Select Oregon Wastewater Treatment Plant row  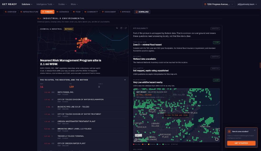[83, 122]
